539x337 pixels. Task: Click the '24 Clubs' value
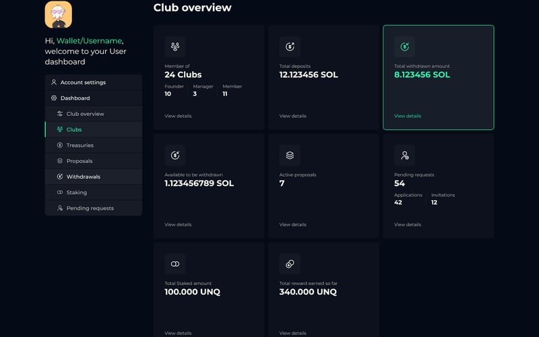[x=183, y=75]
